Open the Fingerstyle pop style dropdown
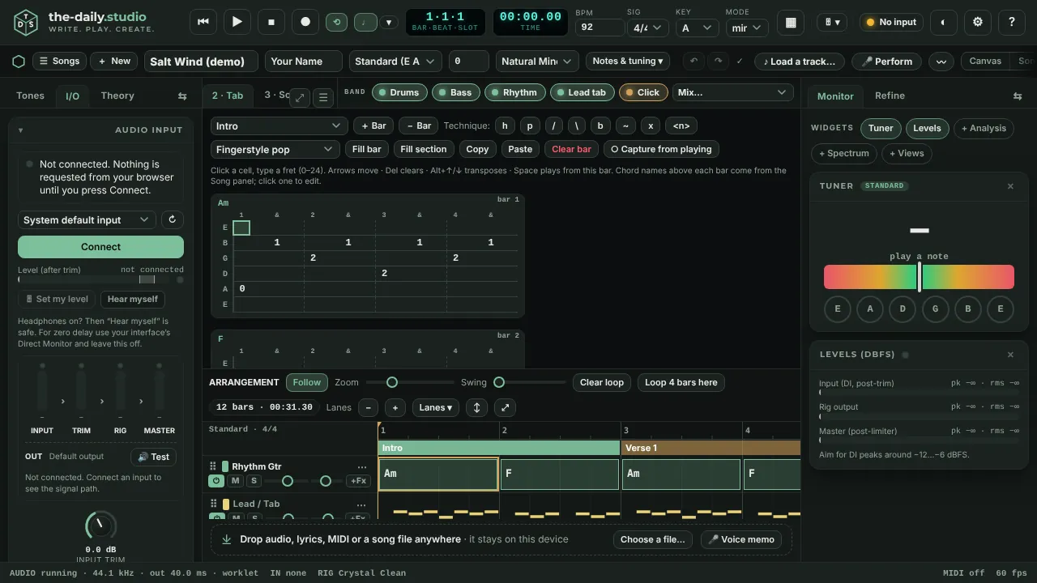The width and height of the screenshot is (1037, 583). pyautogui.click(x=275, y=149)
